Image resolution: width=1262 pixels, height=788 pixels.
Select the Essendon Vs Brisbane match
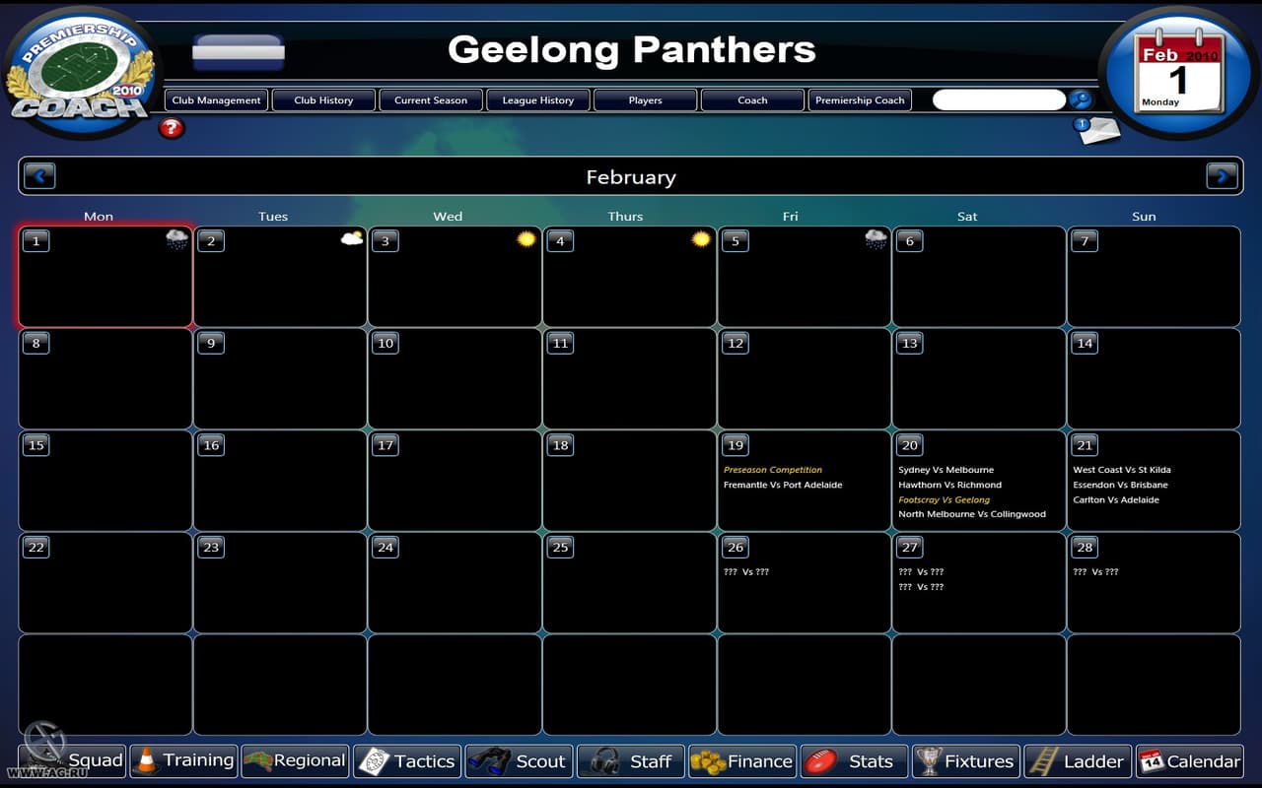[x=1120, y=485]
